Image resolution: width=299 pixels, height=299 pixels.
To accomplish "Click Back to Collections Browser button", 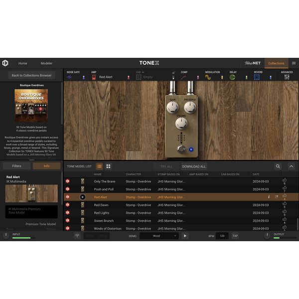I will pos(32,75).
